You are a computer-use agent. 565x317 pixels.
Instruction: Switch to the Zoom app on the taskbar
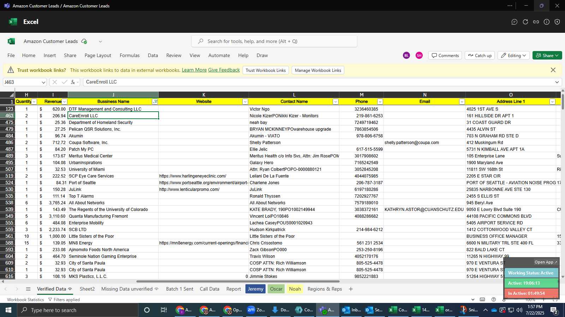point(256,310)
